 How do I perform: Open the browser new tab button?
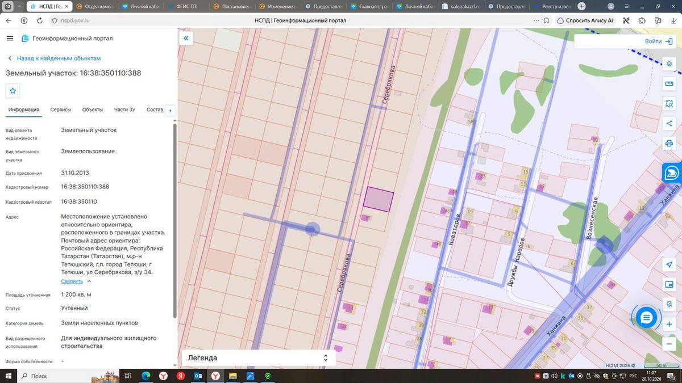click(x=581, y=6)
